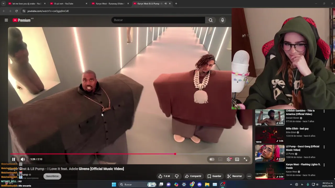Viewport: 335px width, 188px height.
Task: Type in the Buscar YouTube search field
Action: [158, 20]
